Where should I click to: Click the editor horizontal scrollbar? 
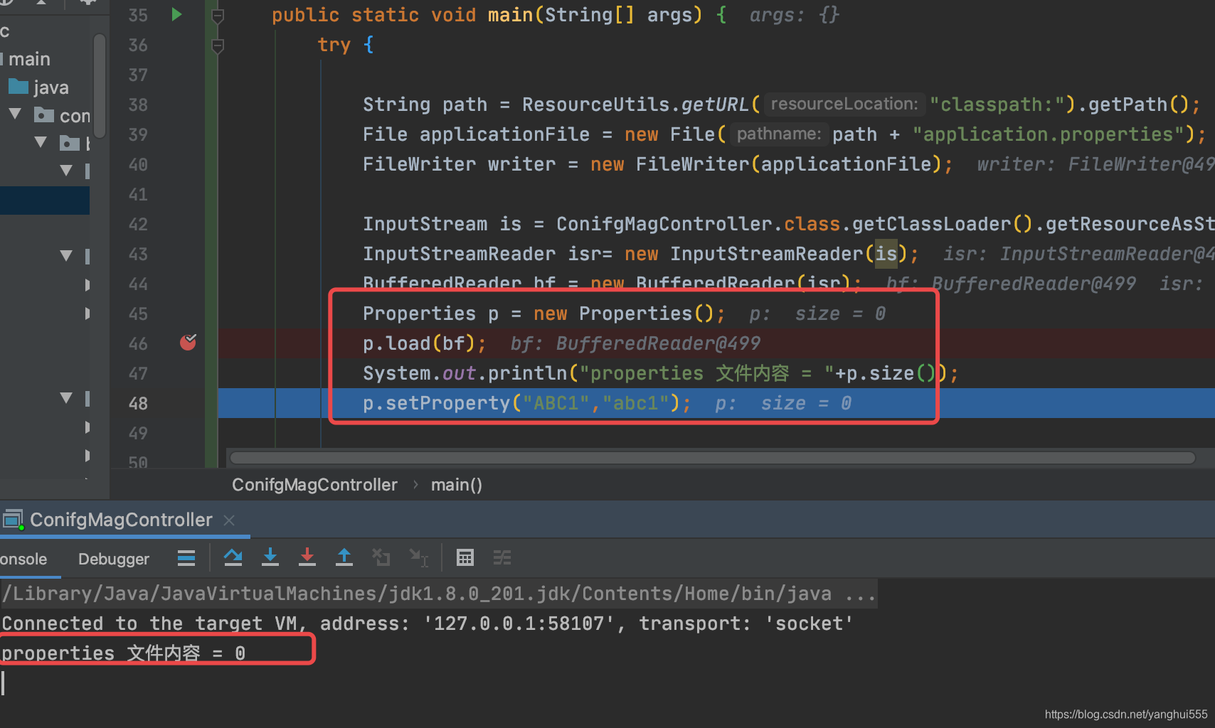(x=713, y=458)
